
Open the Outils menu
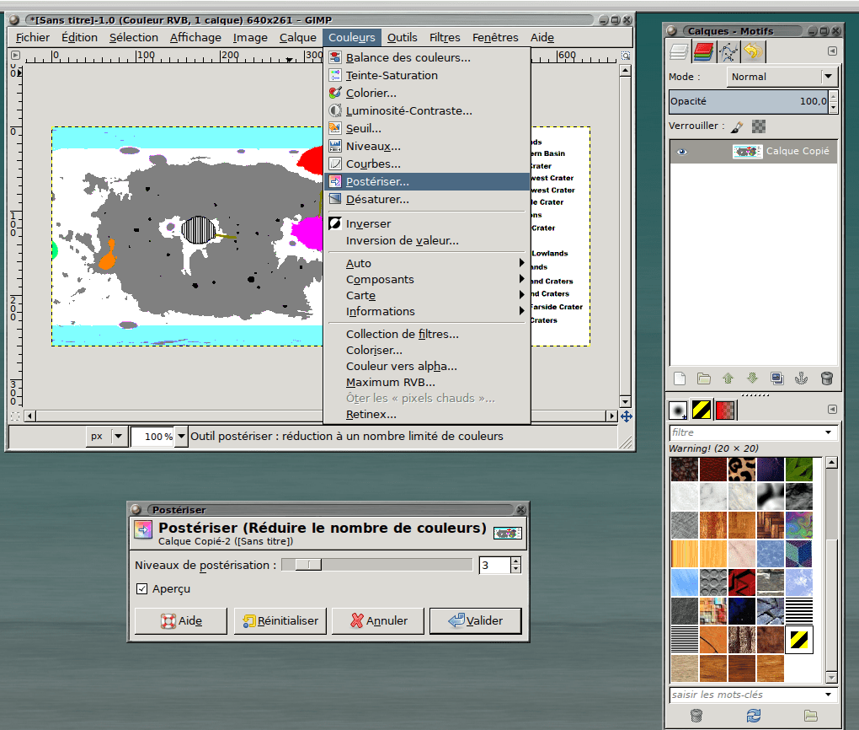(402, 37)
